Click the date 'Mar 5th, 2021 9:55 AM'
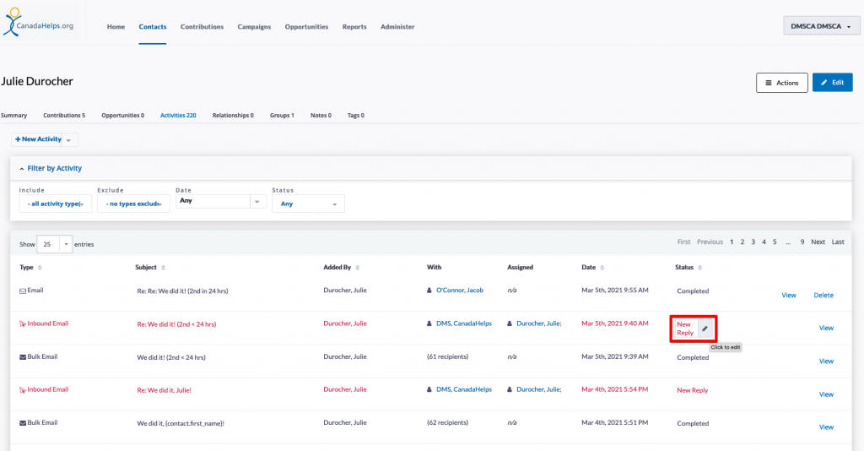The width and height of the screenshot is (864, 451). click(x=615, y=290)
